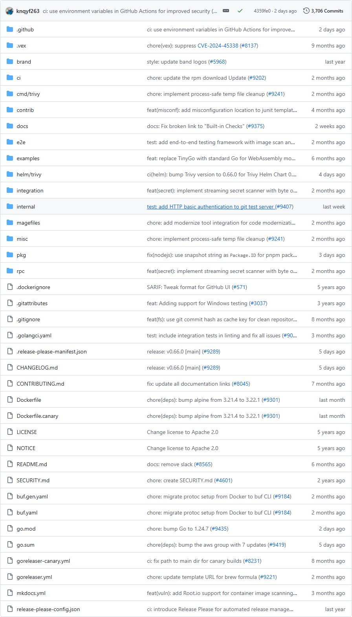Open the LICENSE 'Change license to Apache 2.0' commit
Viewport: 352px width, 617px height.
(x=183, y=432)
